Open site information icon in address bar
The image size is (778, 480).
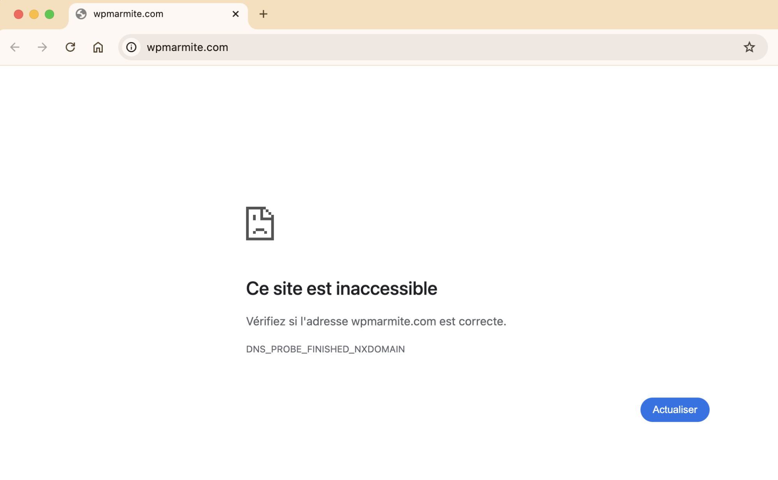[132, 47]
